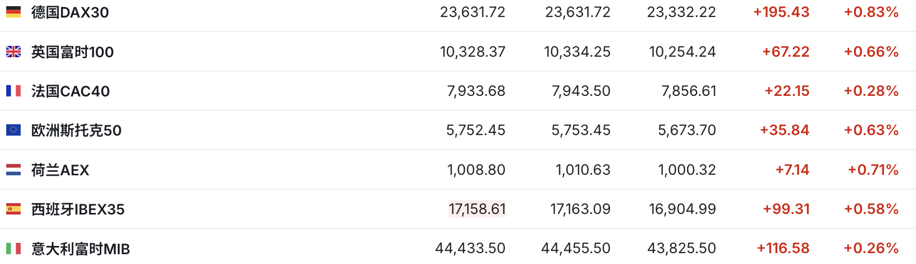The width and height of the screenshot is (916, 264).
Task: Select the 西班牙IBEX35 index name
Action: coord(78,209)
